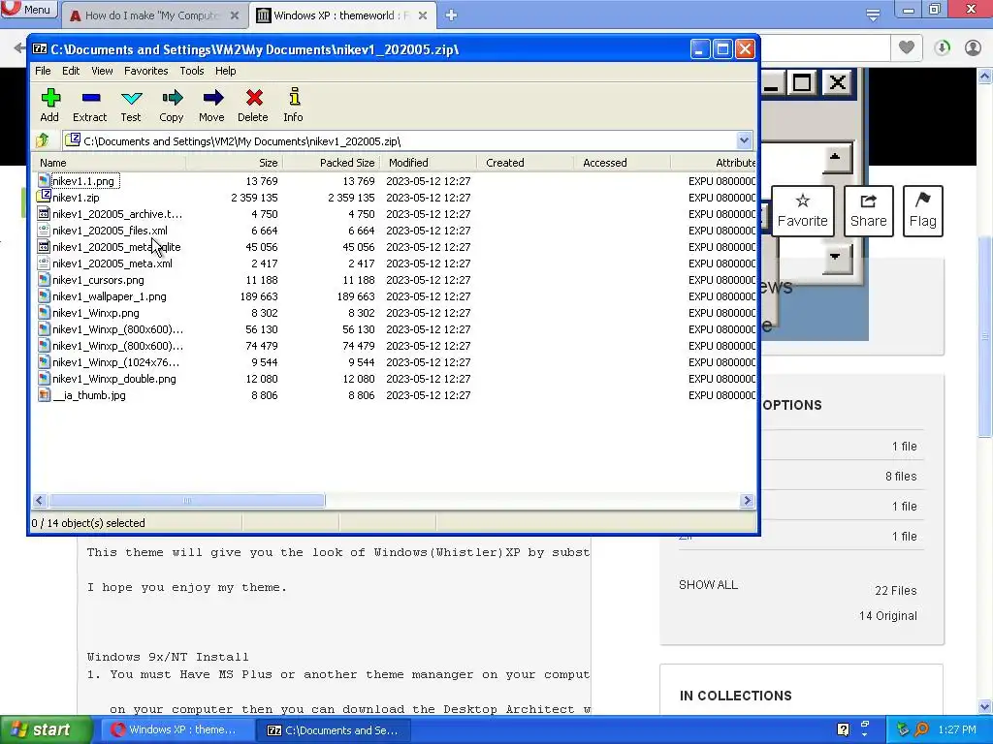993x744 pixels.
Task: Sort by Modified column header
Action: tap(428, 163)
